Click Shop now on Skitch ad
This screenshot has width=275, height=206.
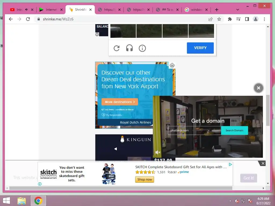tap(144, 179)
